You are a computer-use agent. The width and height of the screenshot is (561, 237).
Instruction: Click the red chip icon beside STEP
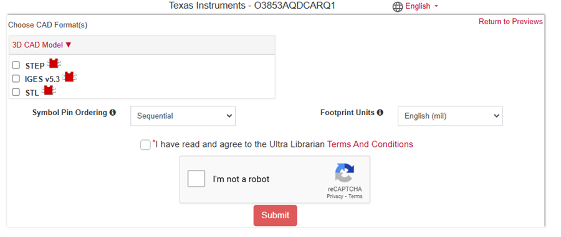[54, 63]
